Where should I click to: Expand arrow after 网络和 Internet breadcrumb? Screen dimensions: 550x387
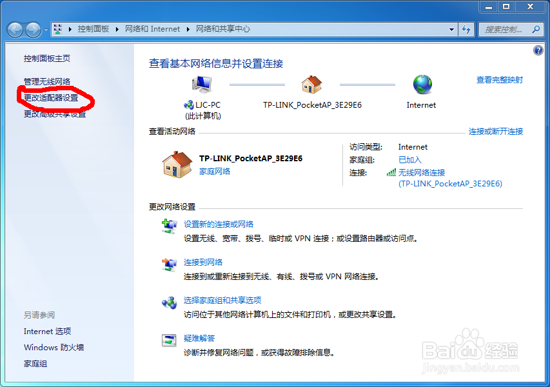[188, 29]
